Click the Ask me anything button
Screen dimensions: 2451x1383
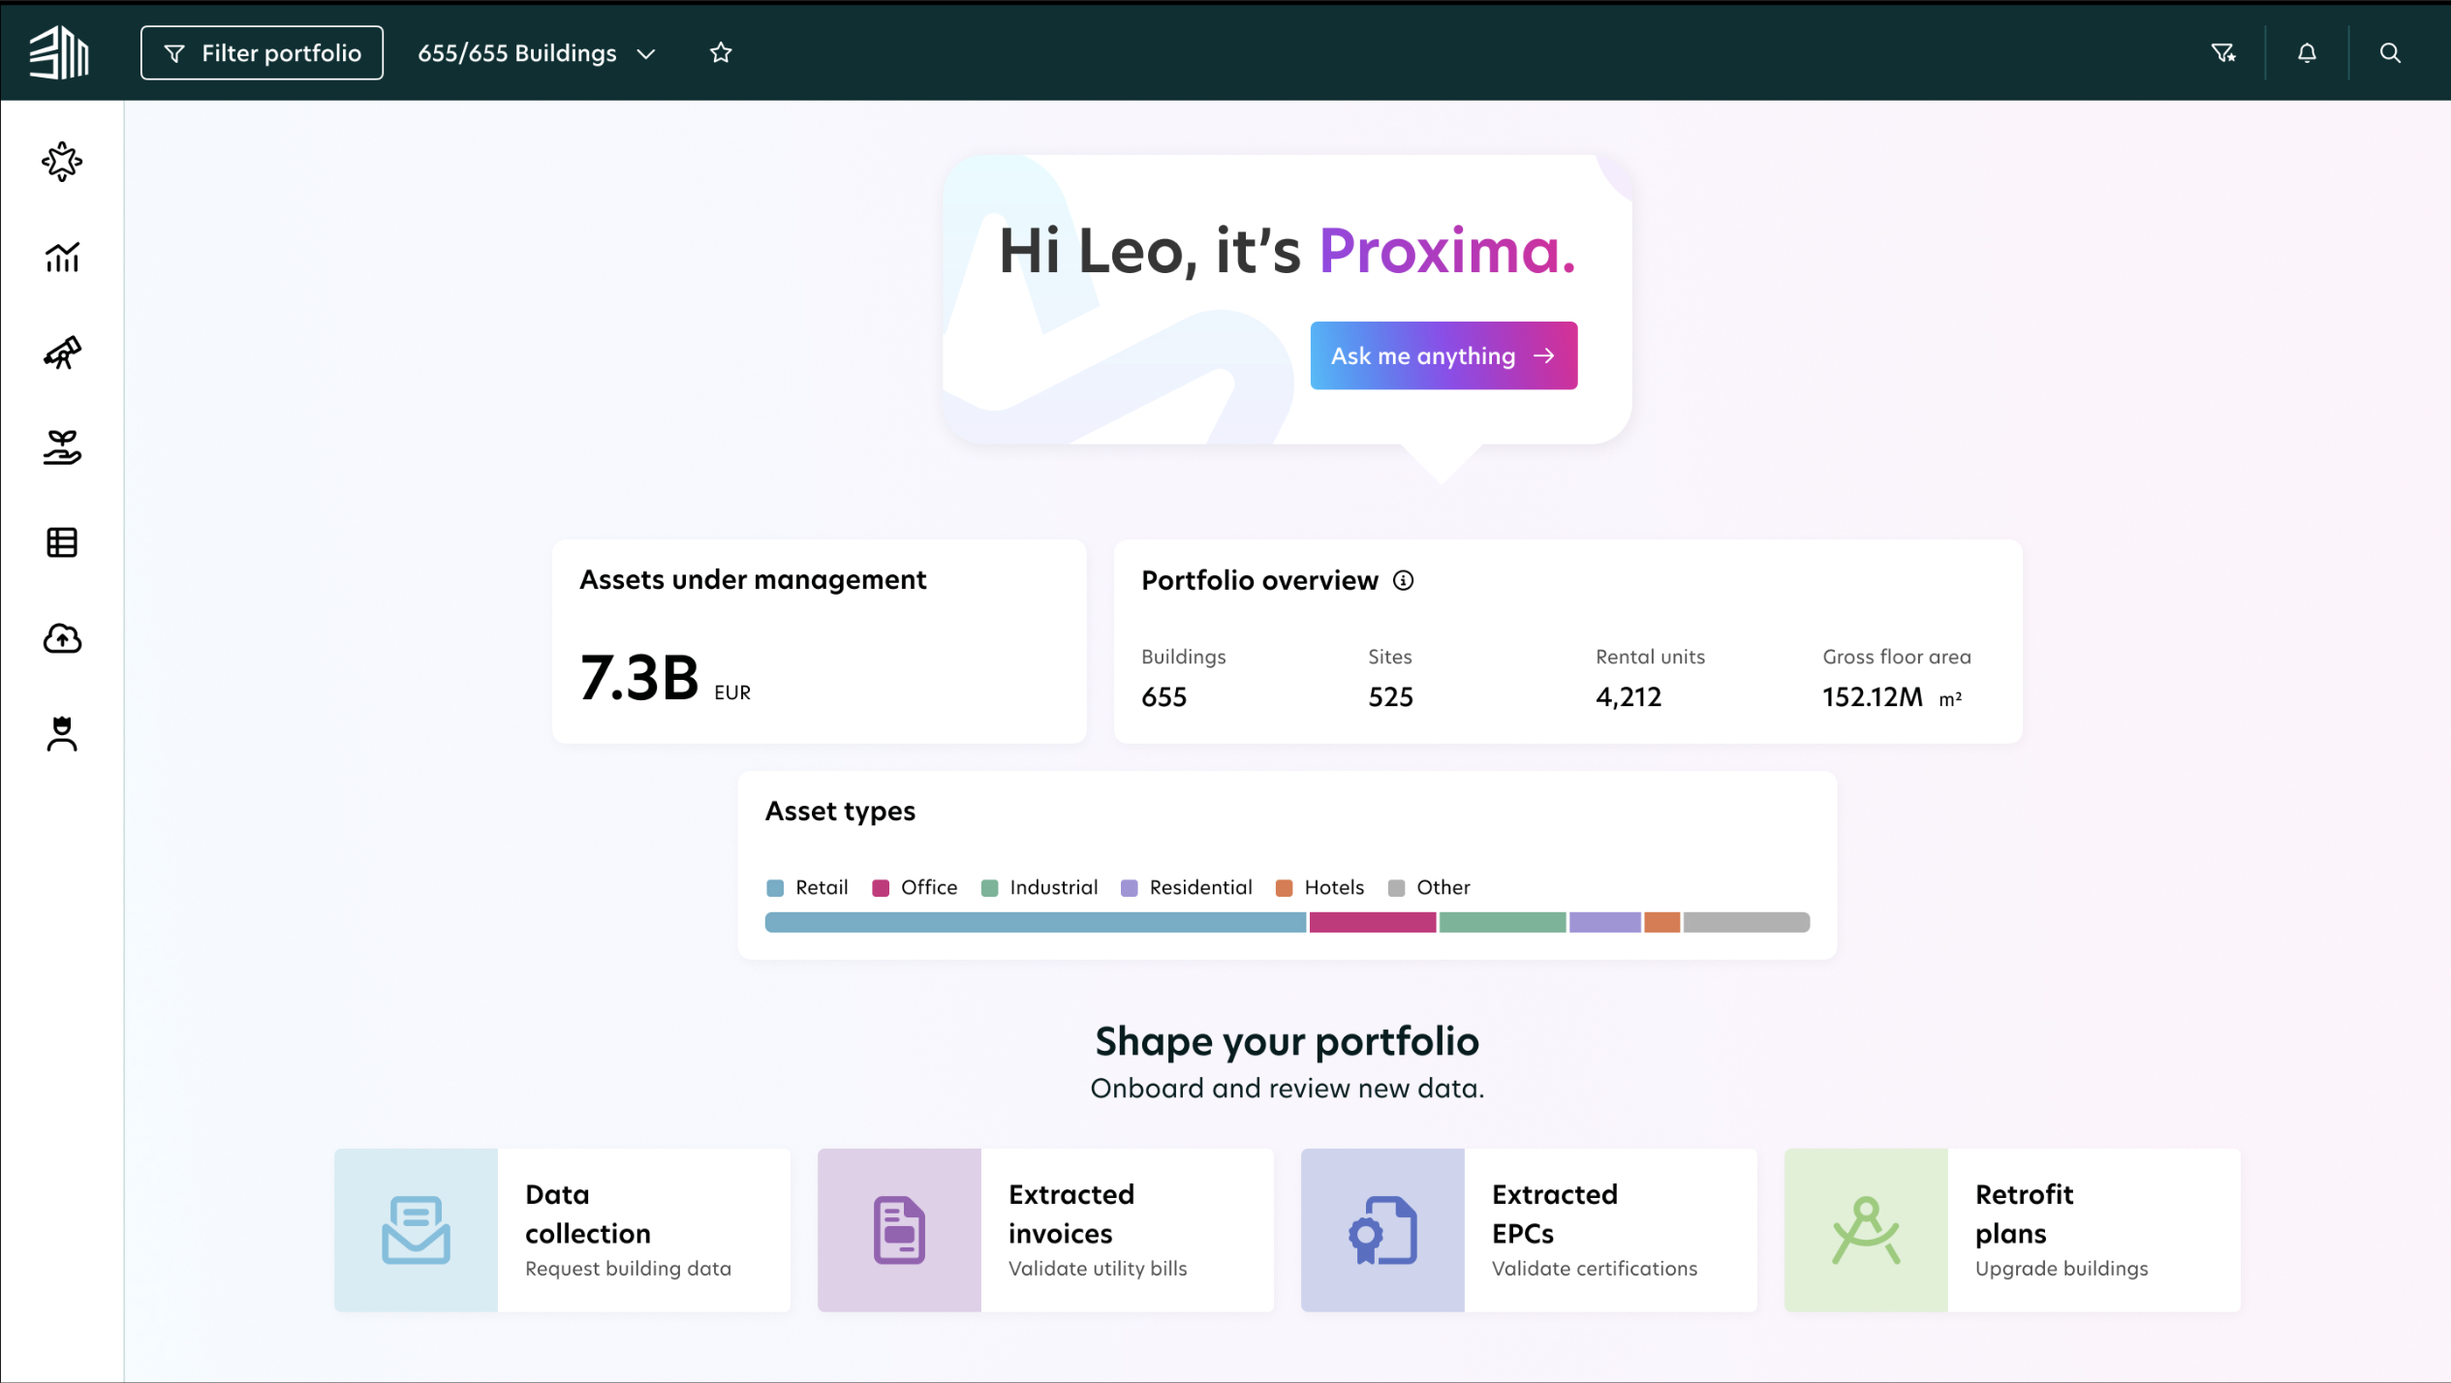tap(1443, 355)
